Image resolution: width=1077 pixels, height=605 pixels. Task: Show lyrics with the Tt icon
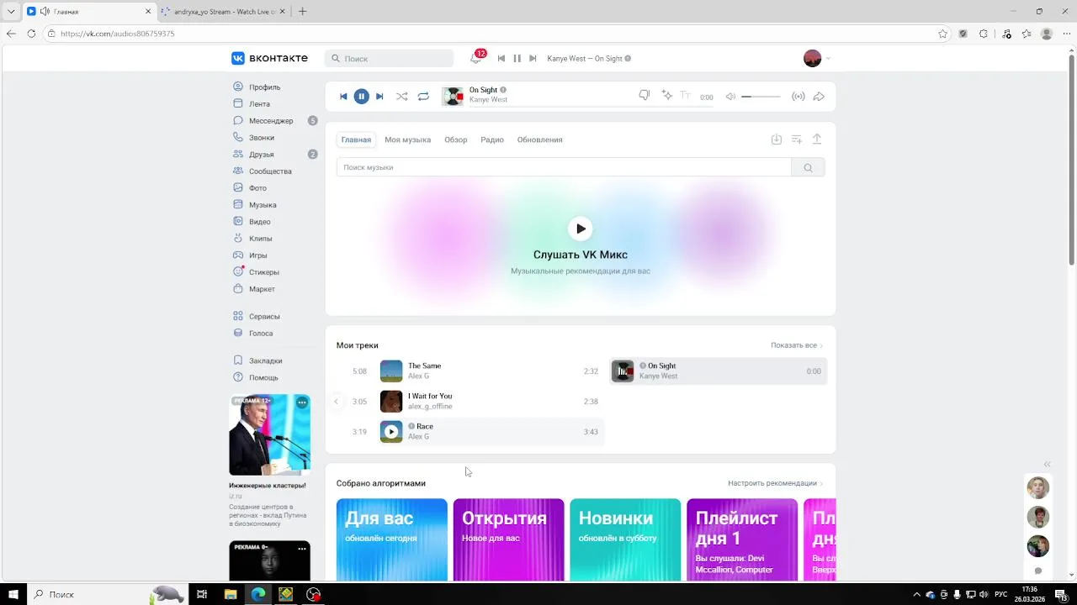(x=685, y=96)
